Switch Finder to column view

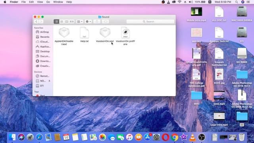pyautogui.click(x=67, y=21)
